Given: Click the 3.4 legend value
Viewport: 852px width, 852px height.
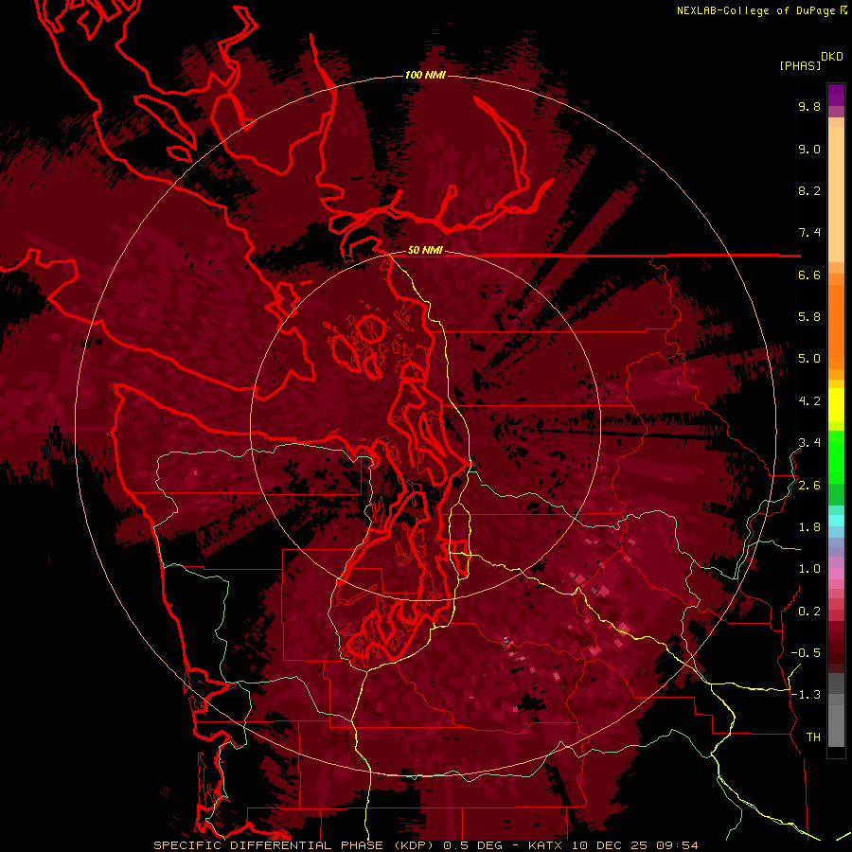Looking at the screenshot, I should 809,443.
